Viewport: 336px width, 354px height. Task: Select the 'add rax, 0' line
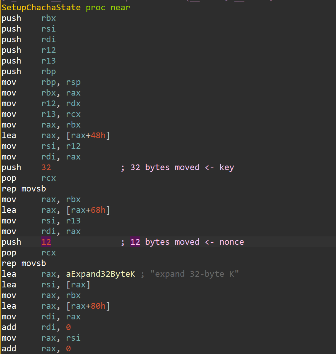pyautogui.click(x=36, y=349)
